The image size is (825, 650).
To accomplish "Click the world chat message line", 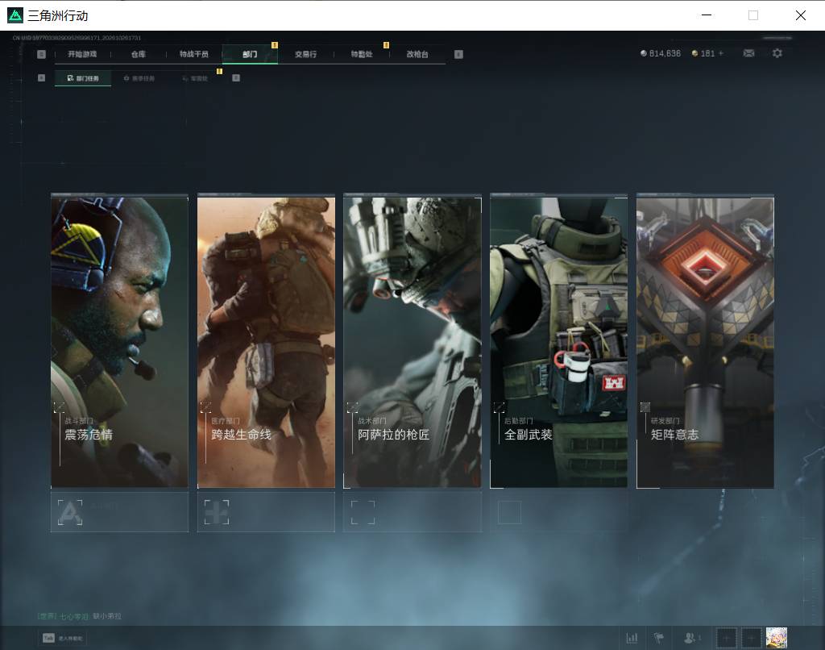I will tap(80, 616).
